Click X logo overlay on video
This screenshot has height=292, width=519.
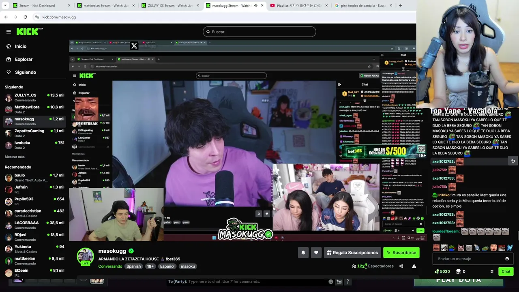tap(134, 46)
